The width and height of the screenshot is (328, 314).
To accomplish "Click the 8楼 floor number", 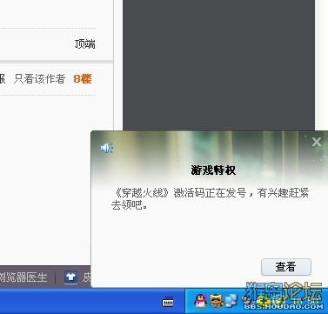I will (x=83, y=79).
